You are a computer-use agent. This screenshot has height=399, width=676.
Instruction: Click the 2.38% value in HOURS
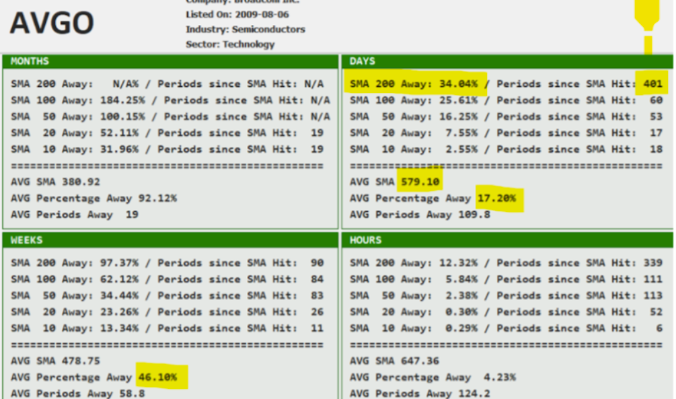[x=461, y=296]
